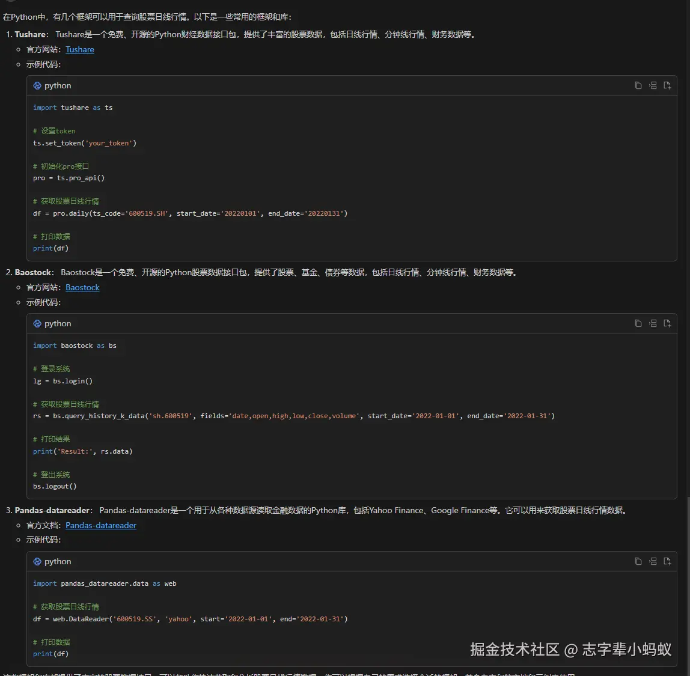Click python icon on pandas_datareader block
The image size is (690, 676).
click(37, 561)
